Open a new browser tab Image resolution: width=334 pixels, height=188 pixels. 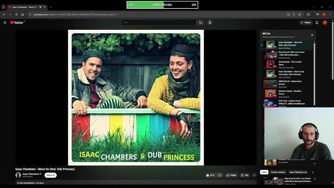51,7
